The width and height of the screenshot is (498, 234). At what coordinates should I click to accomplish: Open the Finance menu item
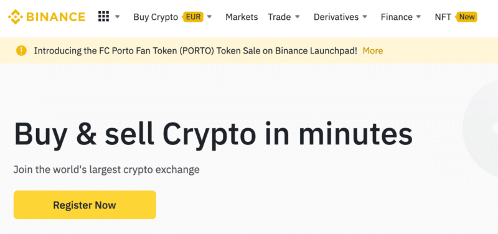click(397, 17)
